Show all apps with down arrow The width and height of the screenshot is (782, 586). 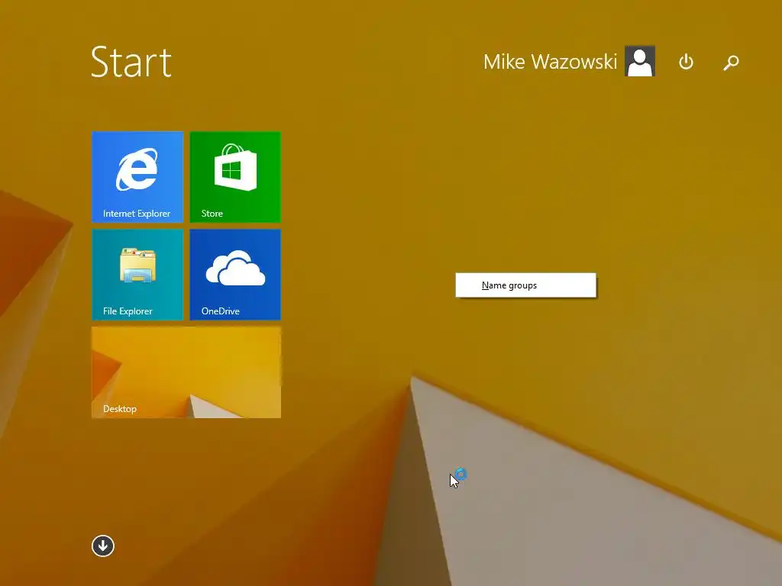(103, 546)
